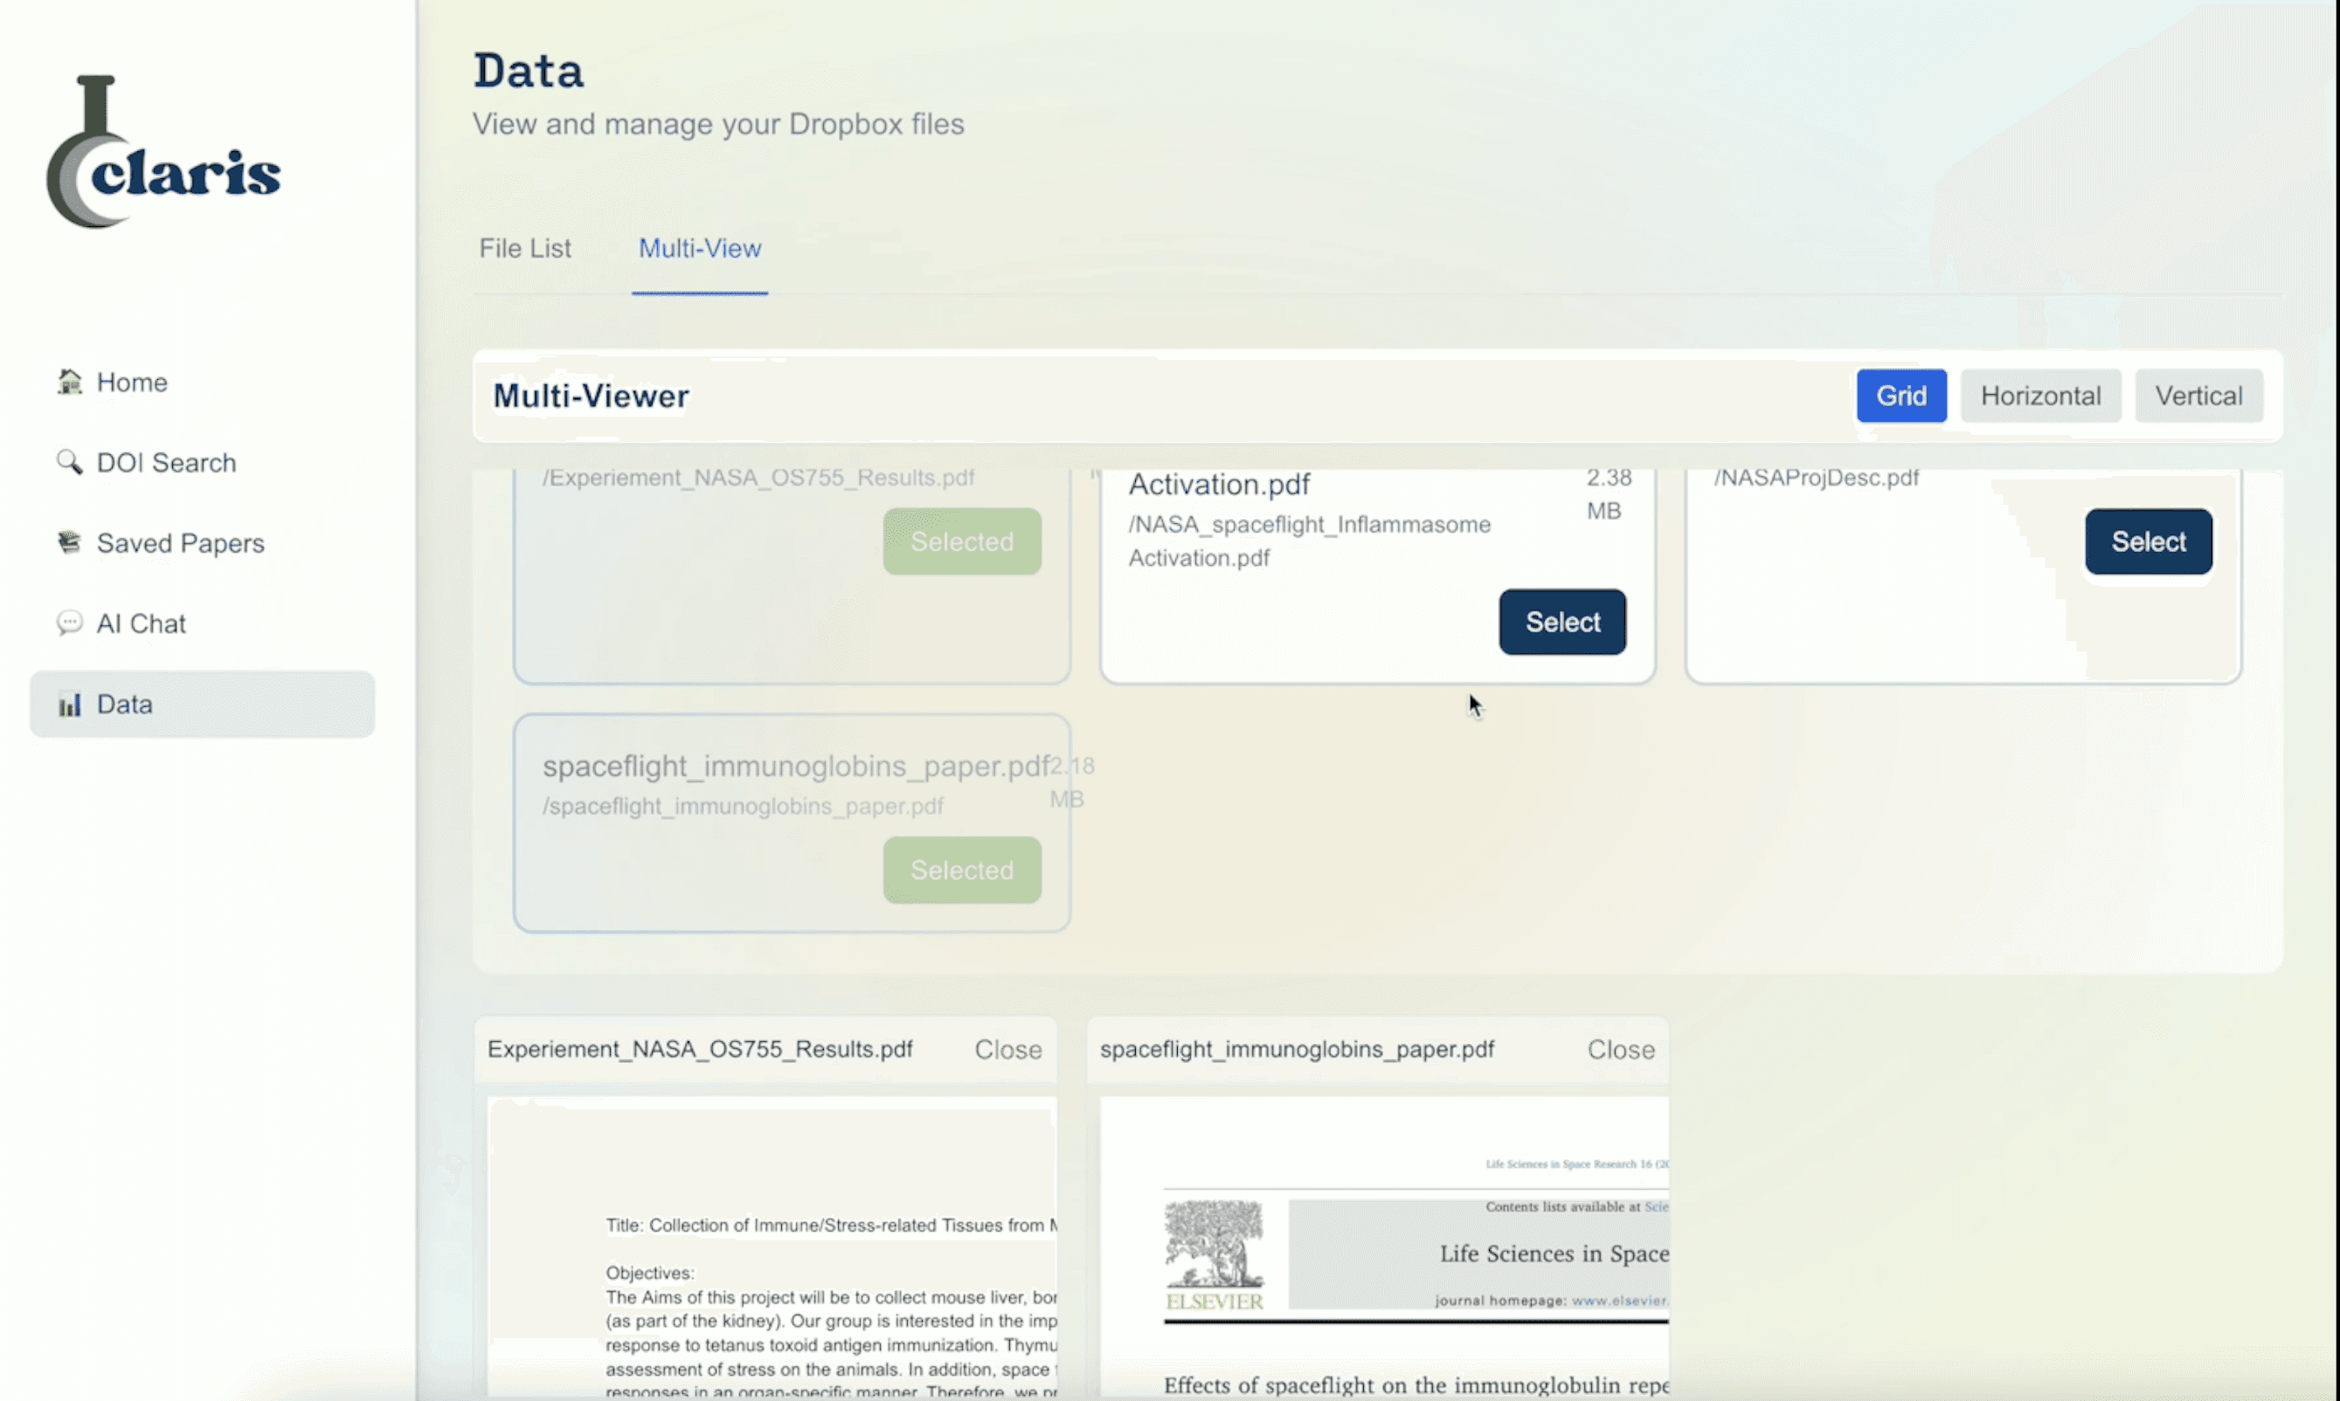Switch to the File List tab
This screenshot has width=2340, height=1401.
(x=525, y=248)
